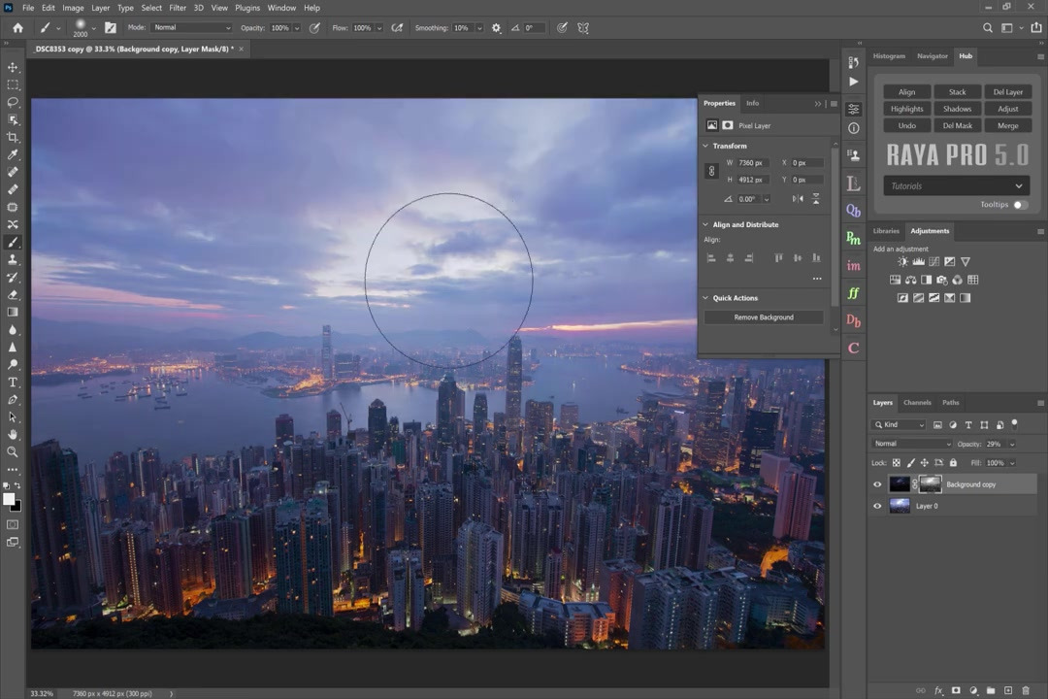Open the Filter menu
The height and width of the screenshot is (699, 1048).
(x=178, y=8)
